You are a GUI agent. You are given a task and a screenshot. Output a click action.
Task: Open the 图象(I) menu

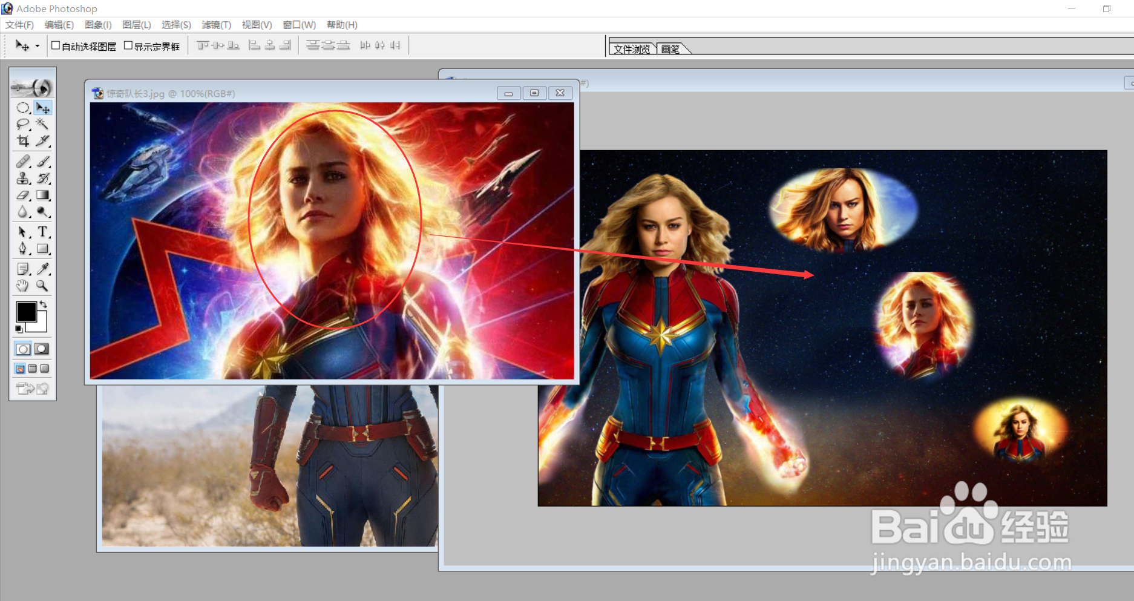[98, 25]
